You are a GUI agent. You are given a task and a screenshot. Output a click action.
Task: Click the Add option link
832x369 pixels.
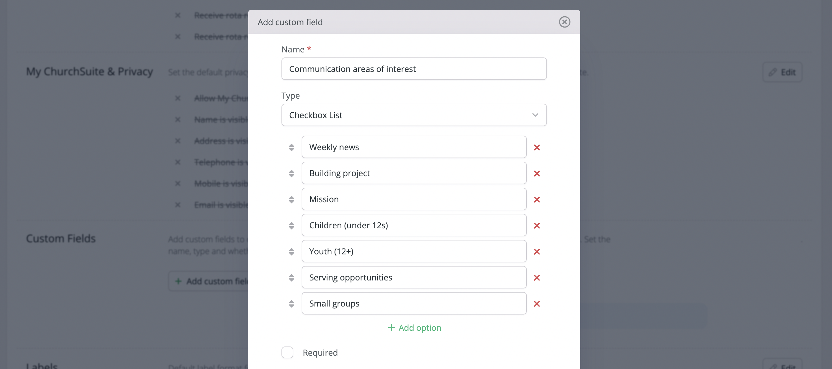pyautogui.click(x=415, y=328)
